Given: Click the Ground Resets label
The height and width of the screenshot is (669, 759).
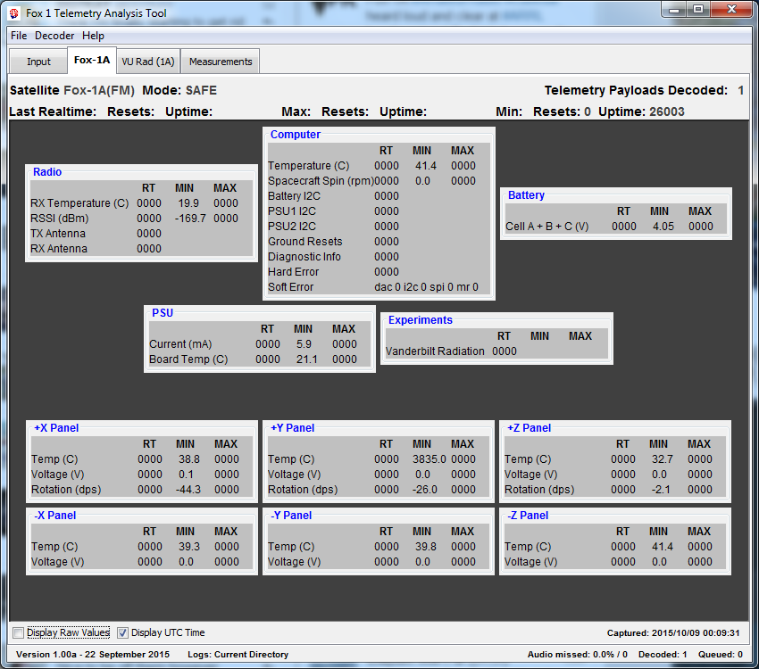Looking at the screenshot, I should coord(305,242).
